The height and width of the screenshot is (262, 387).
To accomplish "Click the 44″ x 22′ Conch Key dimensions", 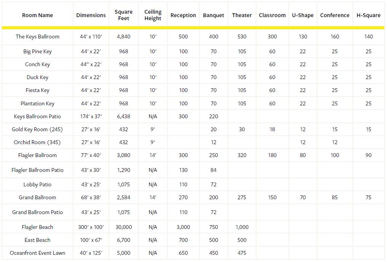I will [91, 64].
